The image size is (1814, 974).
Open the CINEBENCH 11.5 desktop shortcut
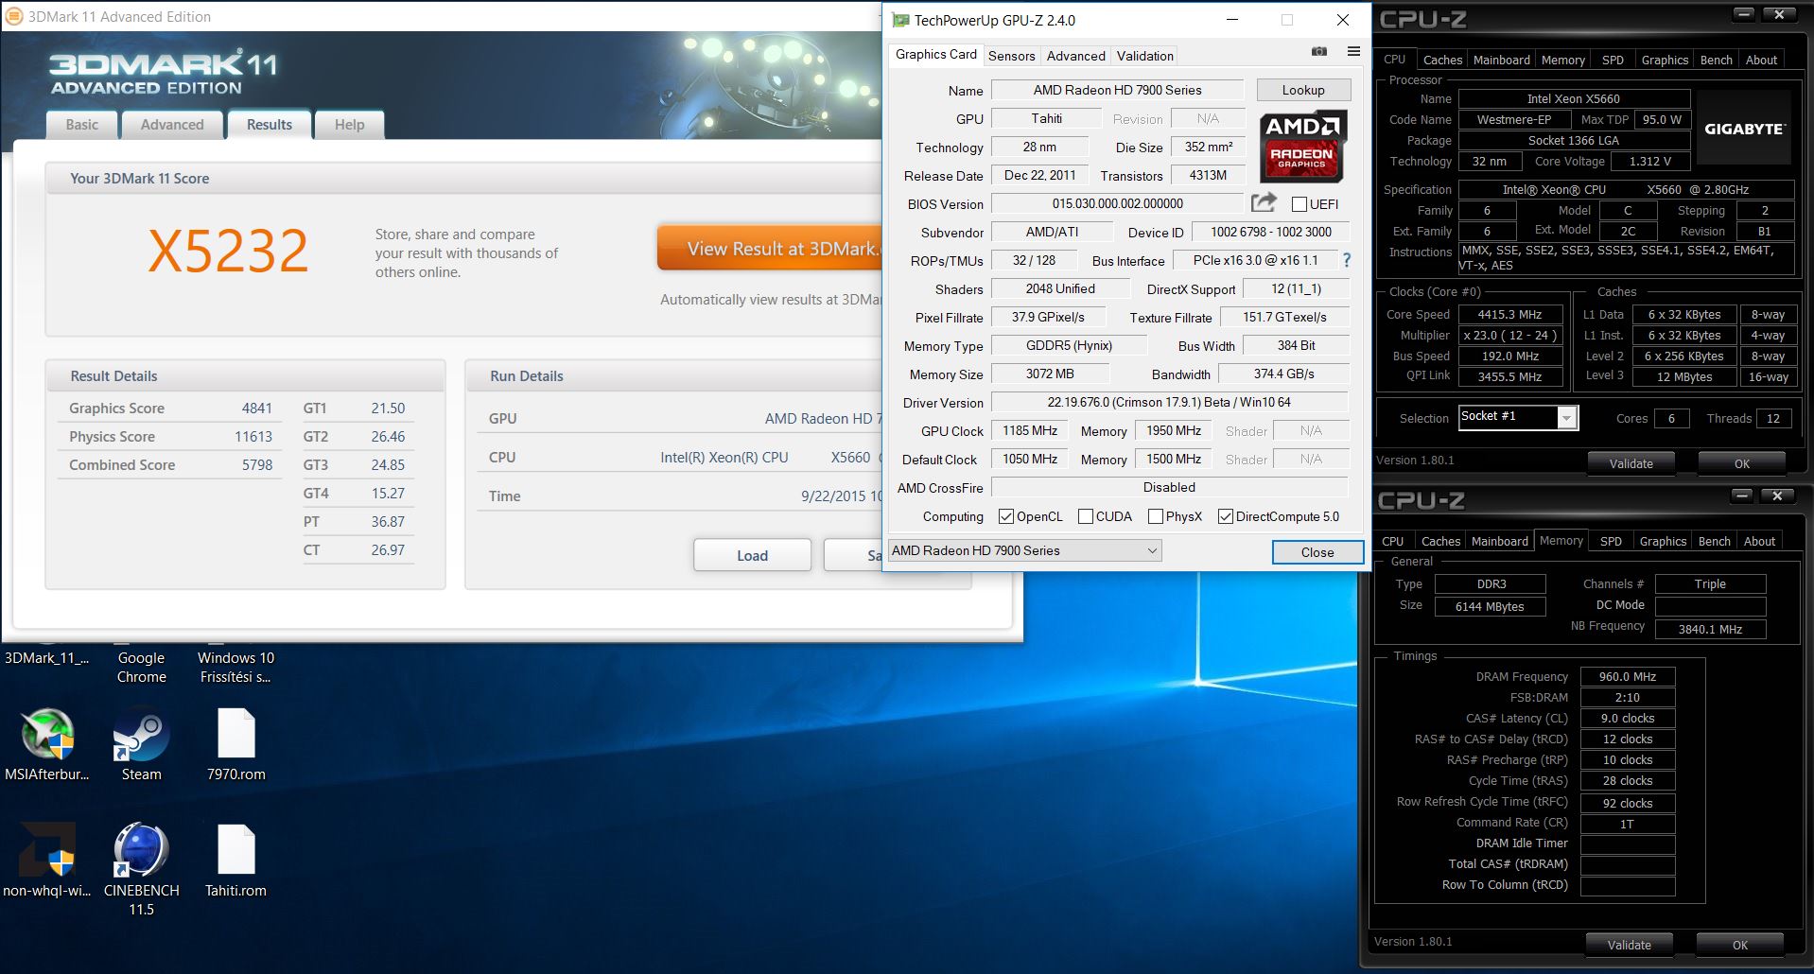(x=141, y=849)
